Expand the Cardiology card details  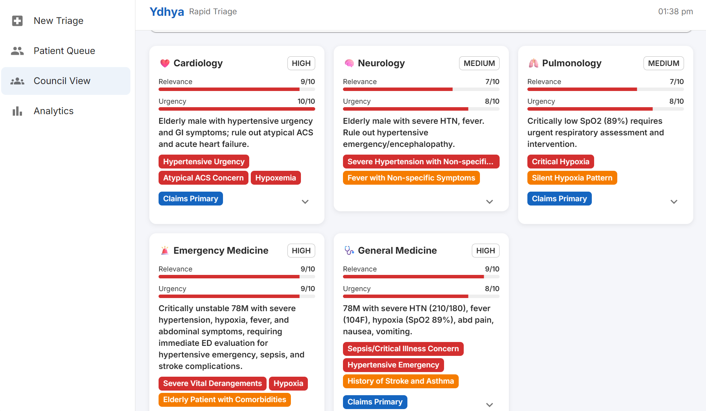click(x=305, y=202)
